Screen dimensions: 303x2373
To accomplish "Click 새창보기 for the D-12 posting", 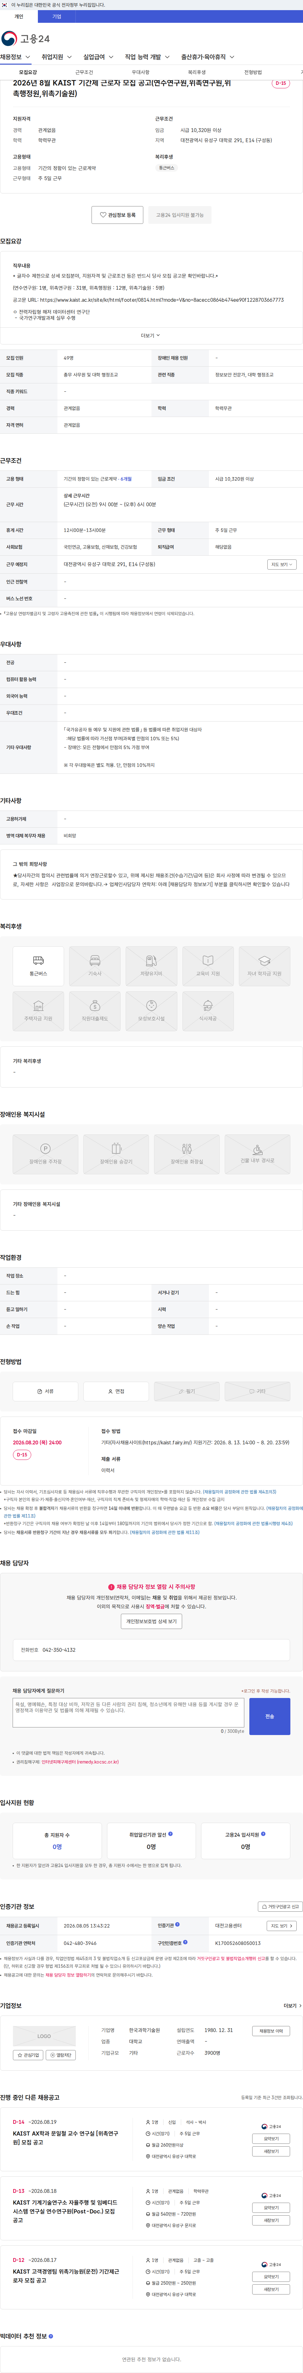I will point(271,2289).
